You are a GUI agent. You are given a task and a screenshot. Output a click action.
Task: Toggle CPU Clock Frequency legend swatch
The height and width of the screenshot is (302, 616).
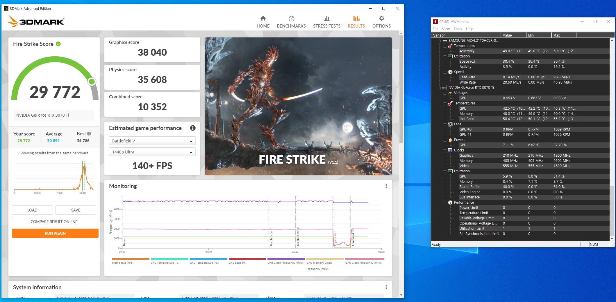click(x=286, y=259)
